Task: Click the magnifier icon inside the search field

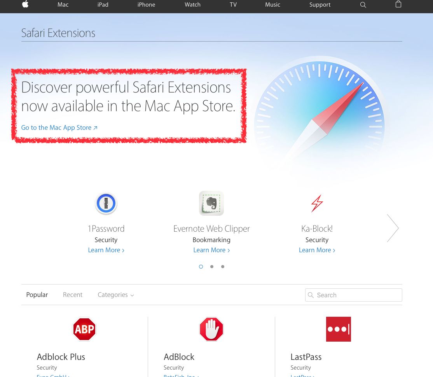Action: 311,295
